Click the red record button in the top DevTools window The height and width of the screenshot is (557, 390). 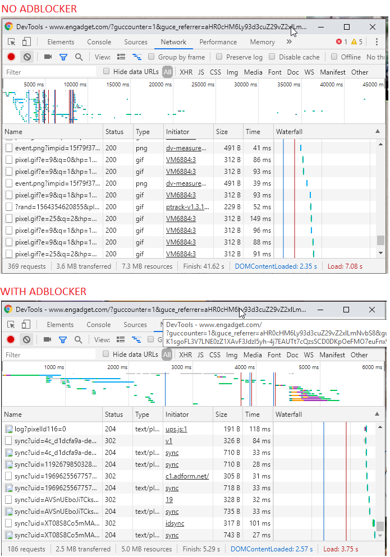pos(11,57)
